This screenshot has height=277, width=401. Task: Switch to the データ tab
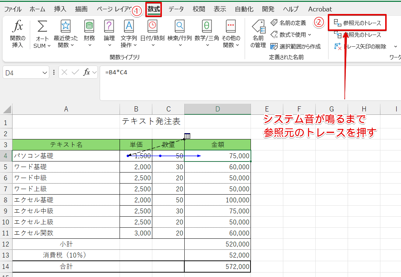[176, 9]
